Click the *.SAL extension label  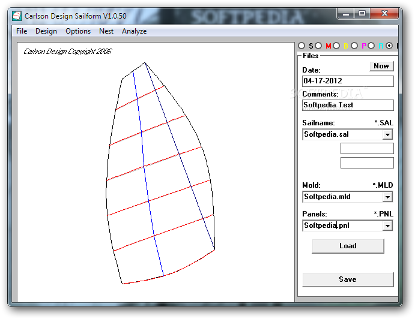point(384,123)
